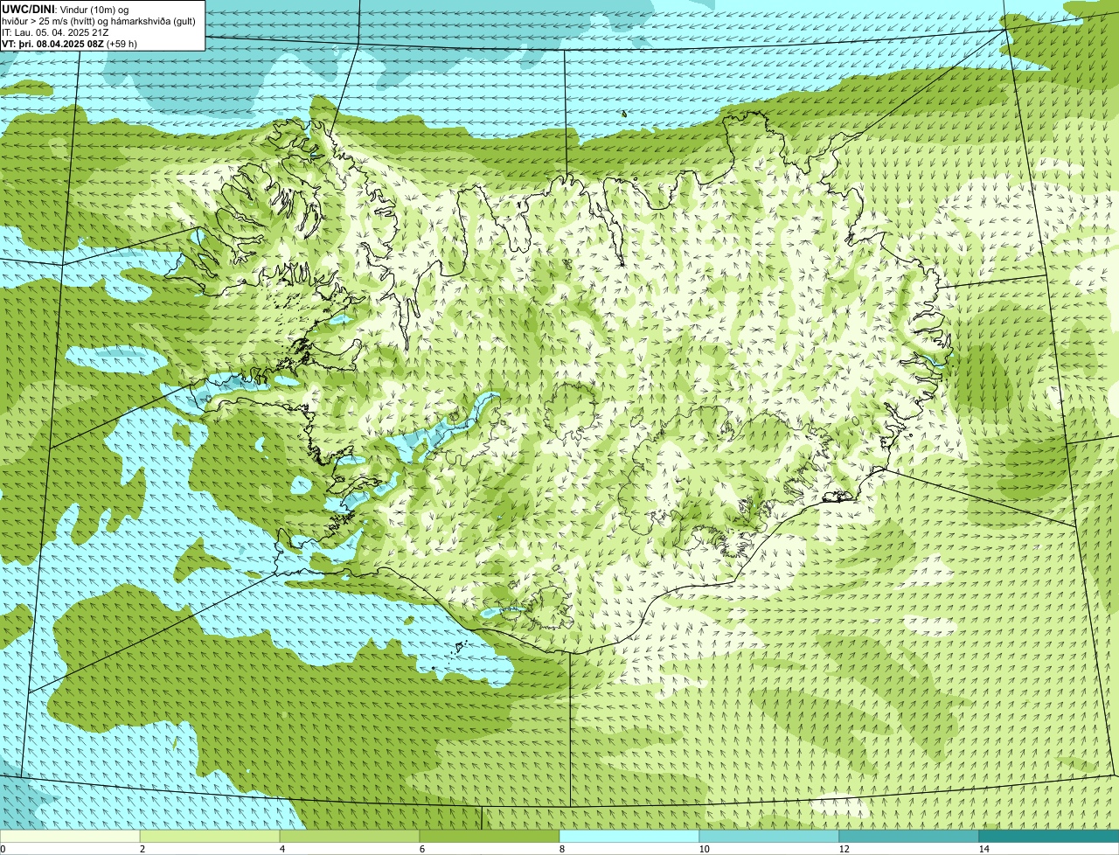
Task: Click the dark teal above-14 legend segment
Action: [x=1049, y=837]
